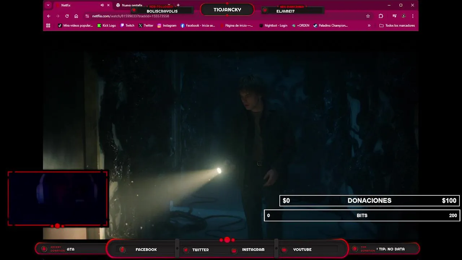Go forward with the forward arrow
This screenshot has width=462, height=260.
pos(58,16)
